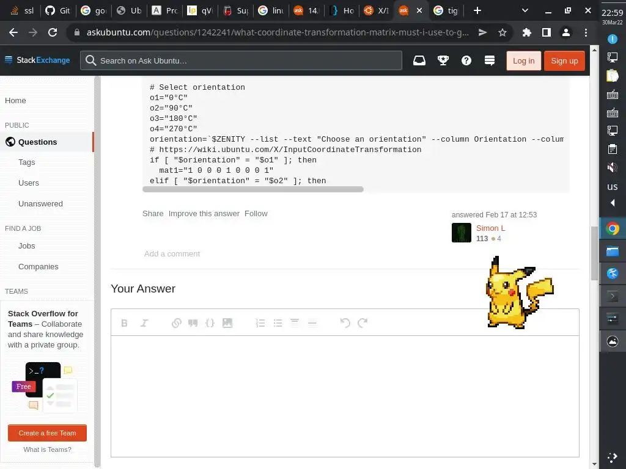Open Simon L's user profile
This screenshot has height=469, width=626.
tap(490, 228)
